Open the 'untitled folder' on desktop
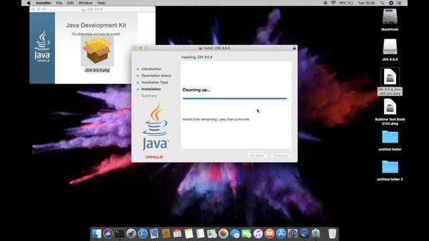This screenshot has width=429, height=241. (390, 137)
